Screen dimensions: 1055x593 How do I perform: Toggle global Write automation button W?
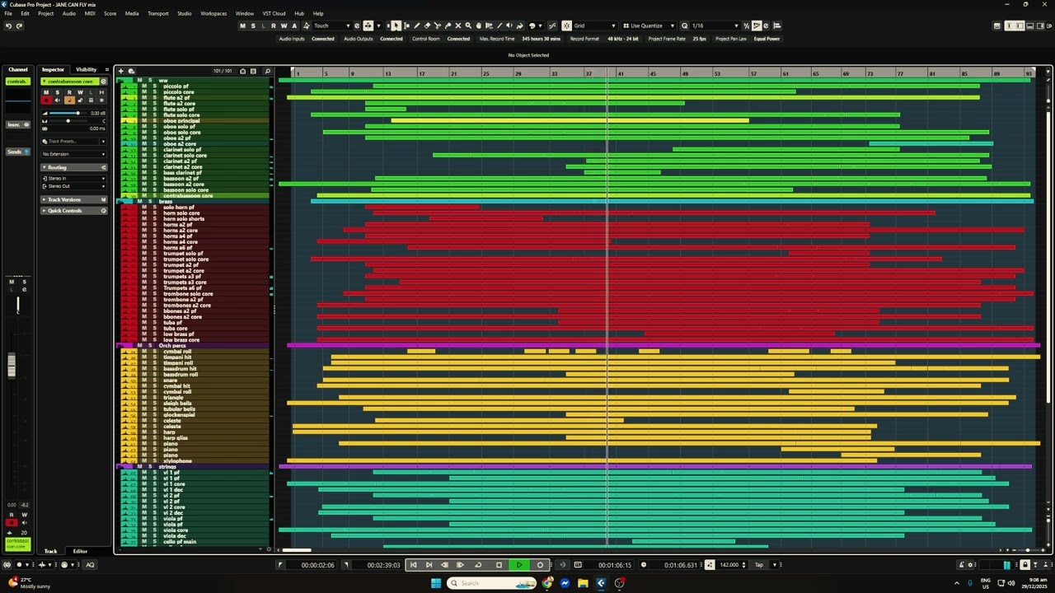click(284, 26)
